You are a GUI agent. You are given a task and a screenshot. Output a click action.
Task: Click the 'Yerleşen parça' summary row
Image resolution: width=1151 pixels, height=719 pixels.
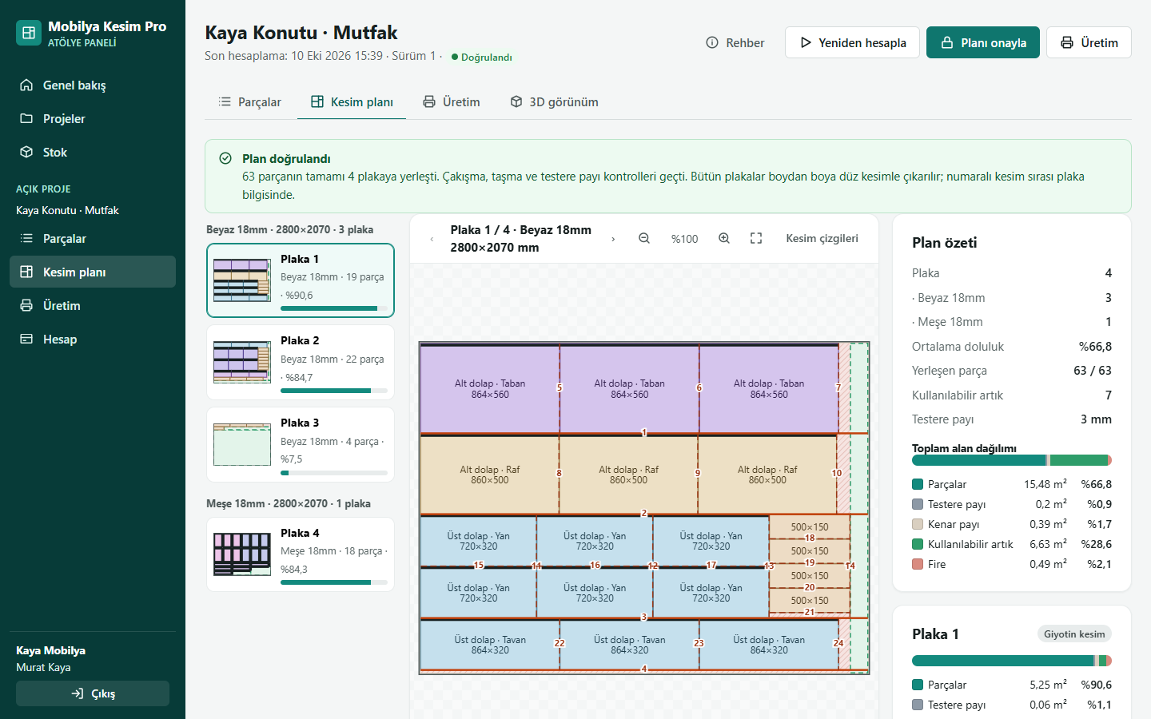coord(1012,371)
